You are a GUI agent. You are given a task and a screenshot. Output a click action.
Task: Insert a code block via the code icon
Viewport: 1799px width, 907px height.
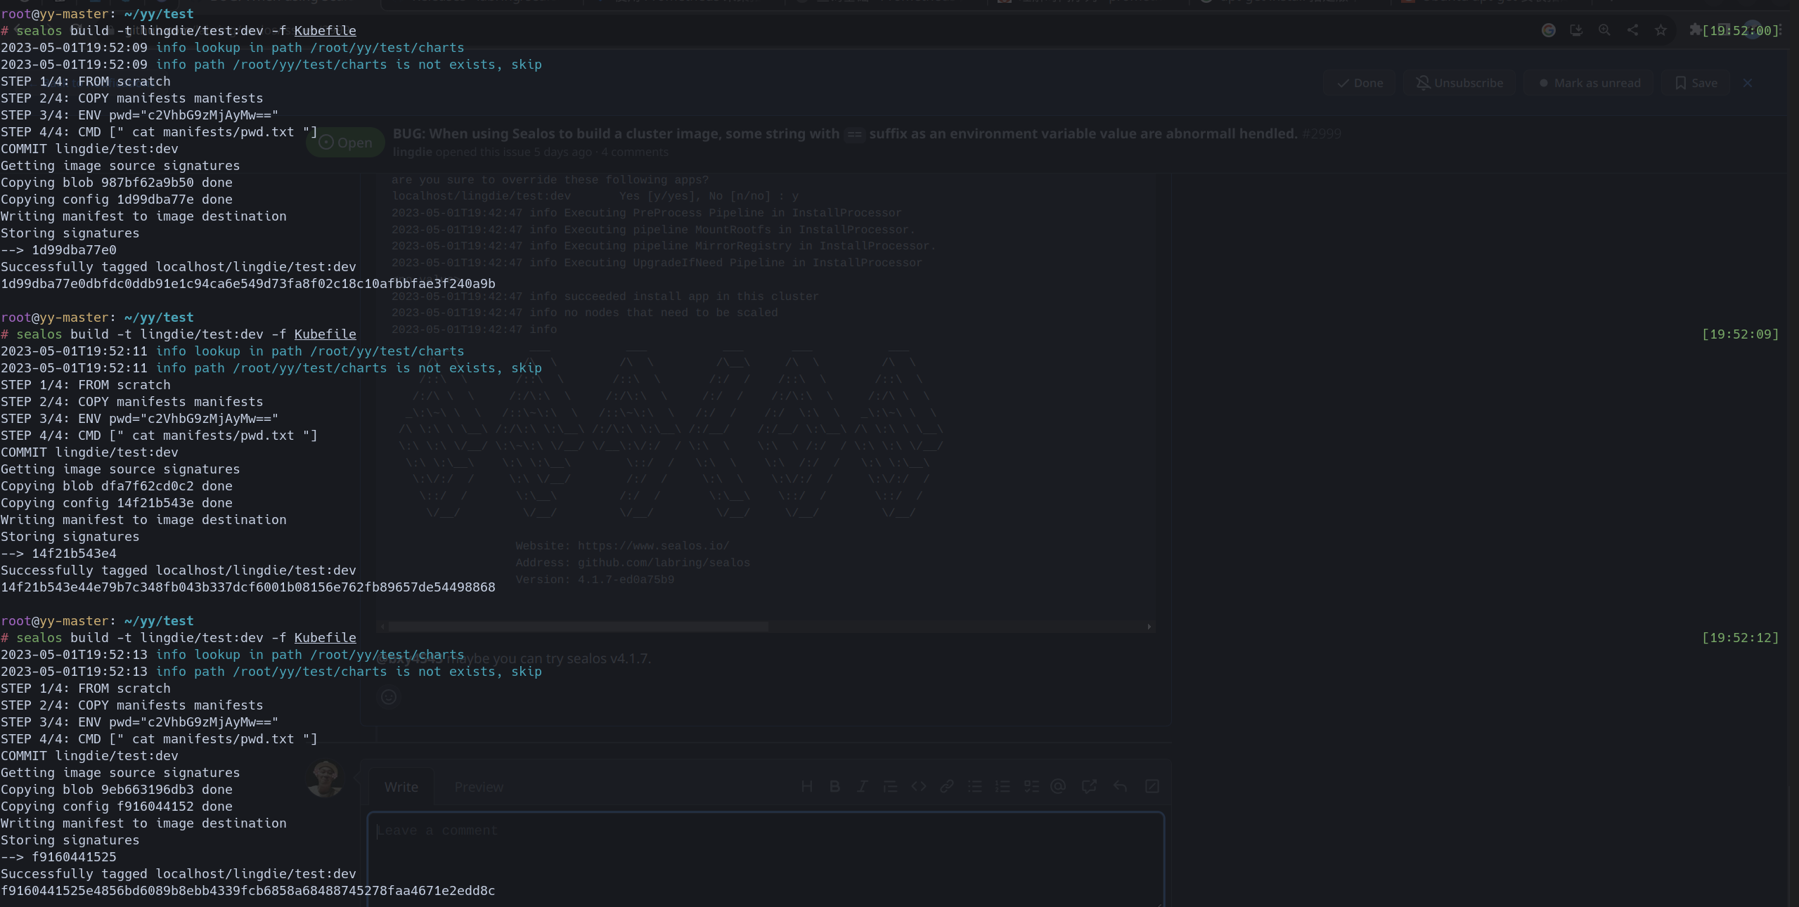[x=919, y=786]
